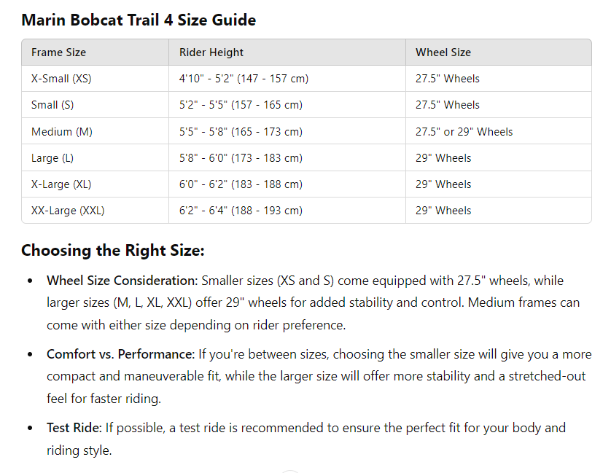Click the "Marin Bobcat Trail 4 Size Guide" heading
Viewport: 611px width, 473px height.
pos(139,20)
